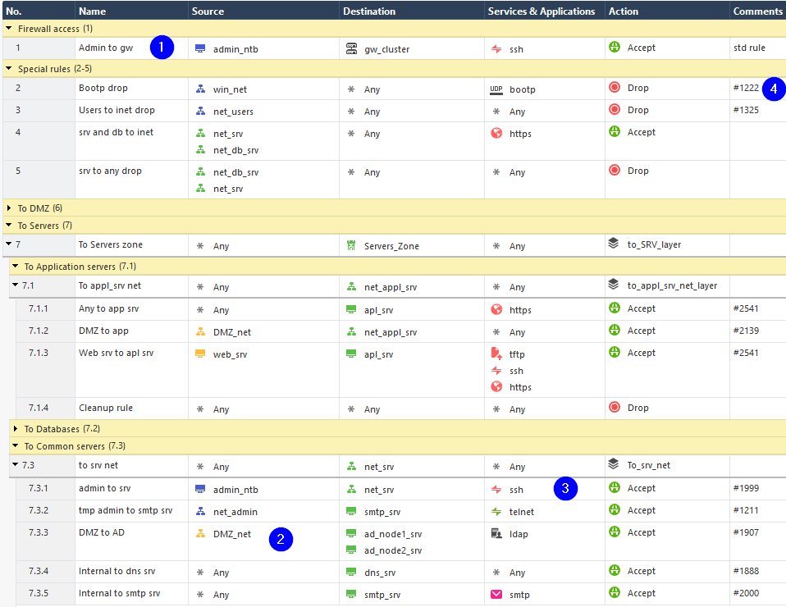This screenshot has height=607, width=786.
Task: Click Accept action icon in rule 1
Action: (x=615, y=47)
